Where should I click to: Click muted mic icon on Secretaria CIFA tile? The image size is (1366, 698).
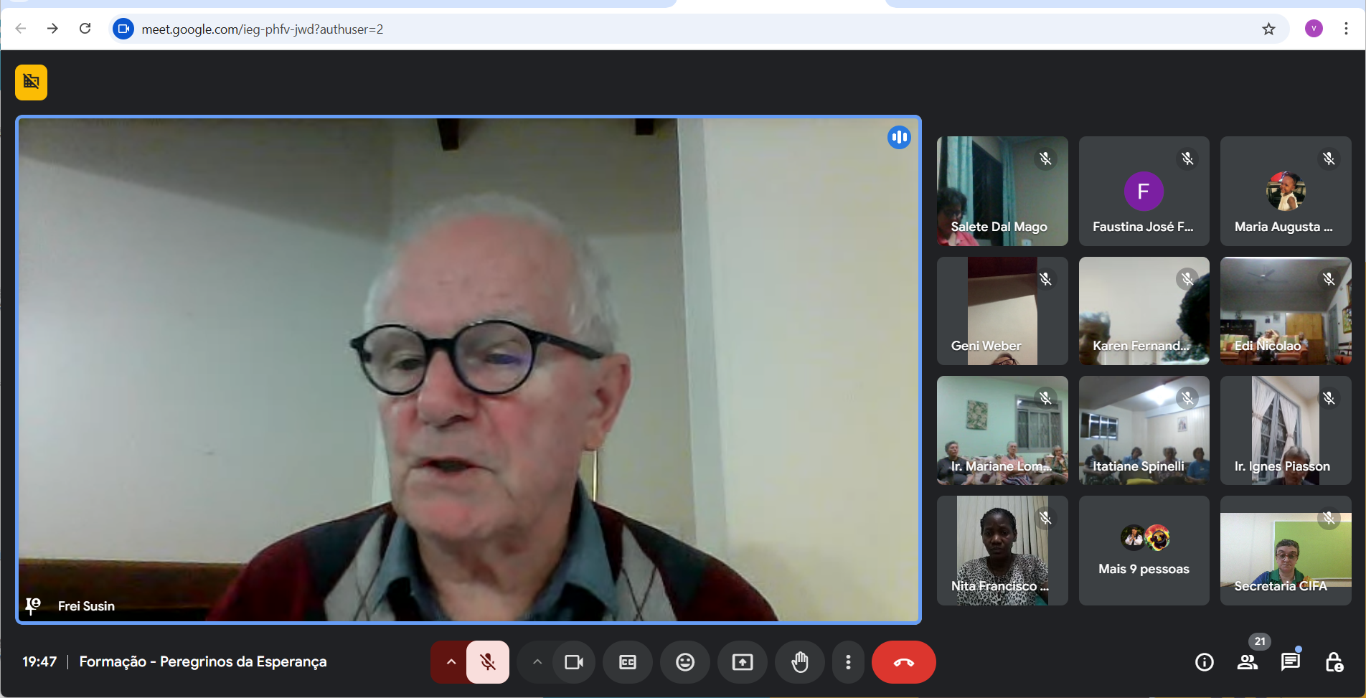(x=1329, y=518)
